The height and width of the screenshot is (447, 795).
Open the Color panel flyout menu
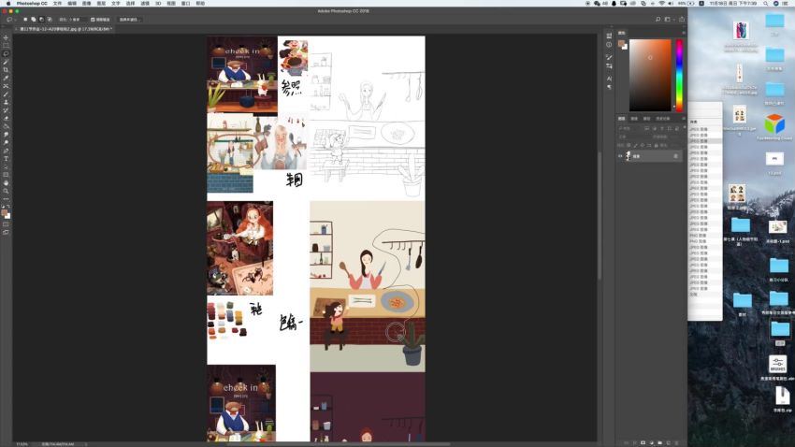click(x=684, y=33)
